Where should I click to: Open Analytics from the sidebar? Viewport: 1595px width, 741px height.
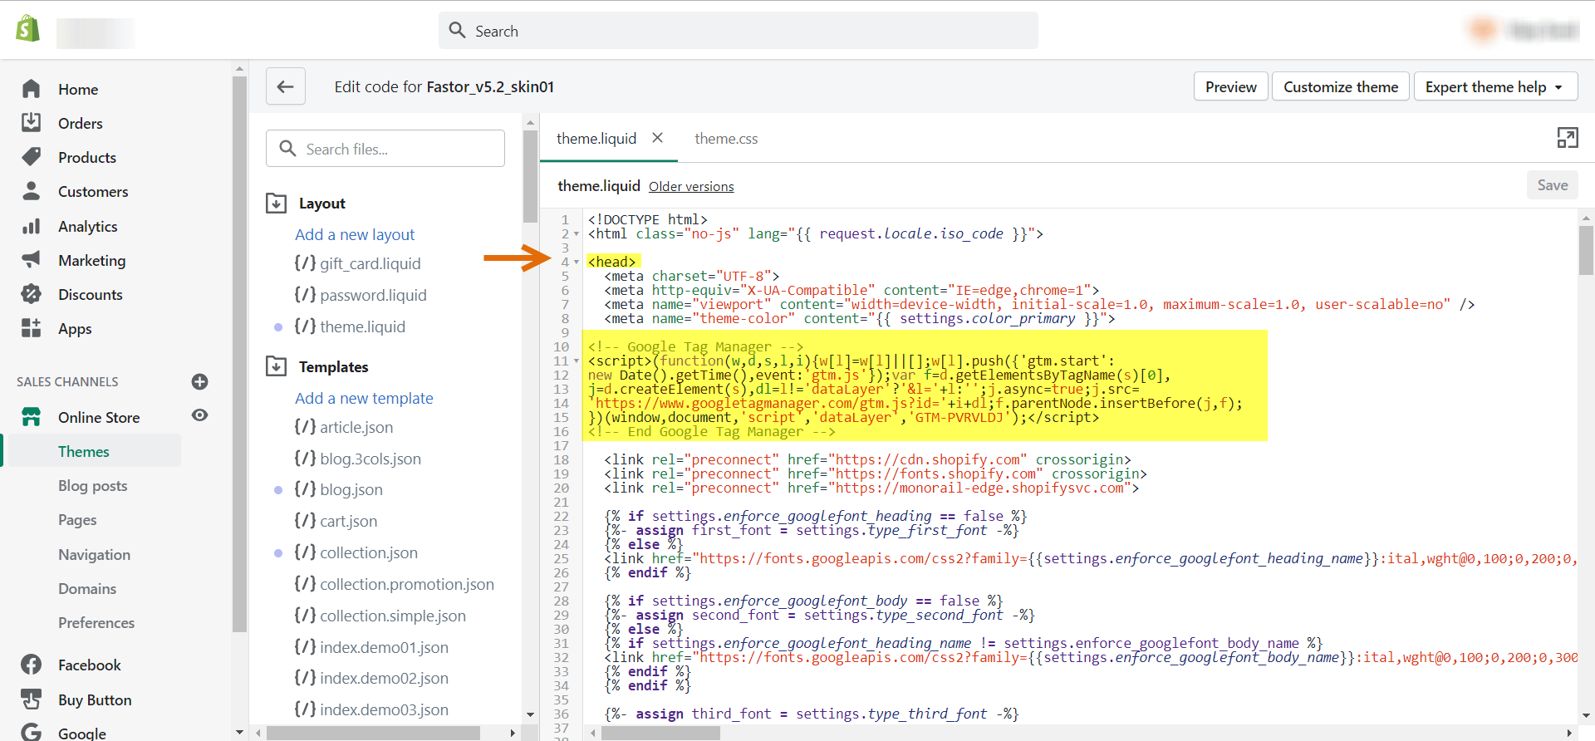click(x=87, y=226)
